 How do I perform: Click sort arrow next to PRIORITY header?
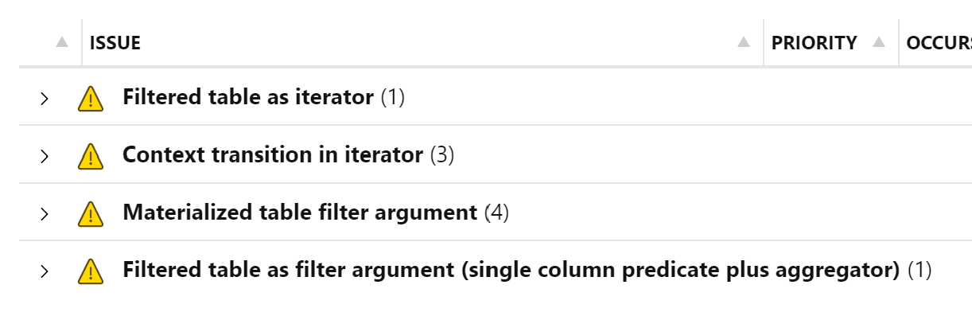[879, 43]
